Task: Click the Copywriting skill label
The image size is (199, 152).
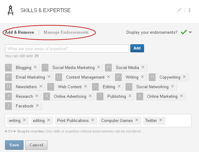Action: 170,77
